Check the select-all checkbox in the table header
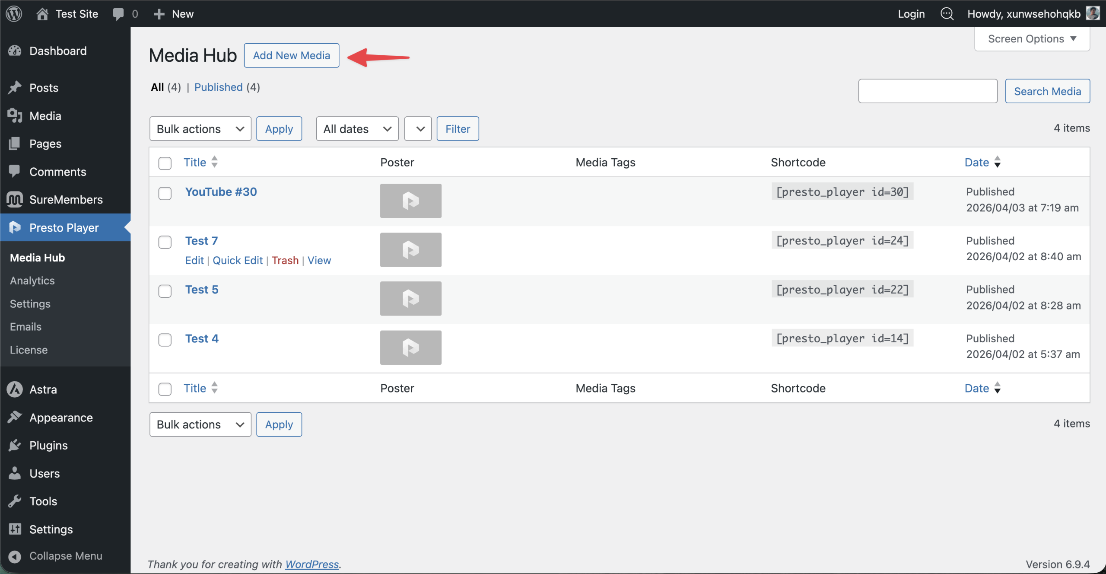1106x574 pixels. pyautogui.click(x=165, y=163)
